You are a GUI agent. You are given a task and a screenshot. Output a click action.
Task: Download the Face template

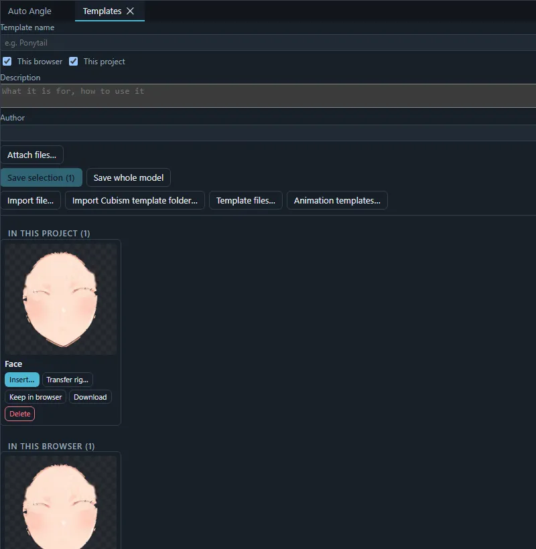(90, 397)
